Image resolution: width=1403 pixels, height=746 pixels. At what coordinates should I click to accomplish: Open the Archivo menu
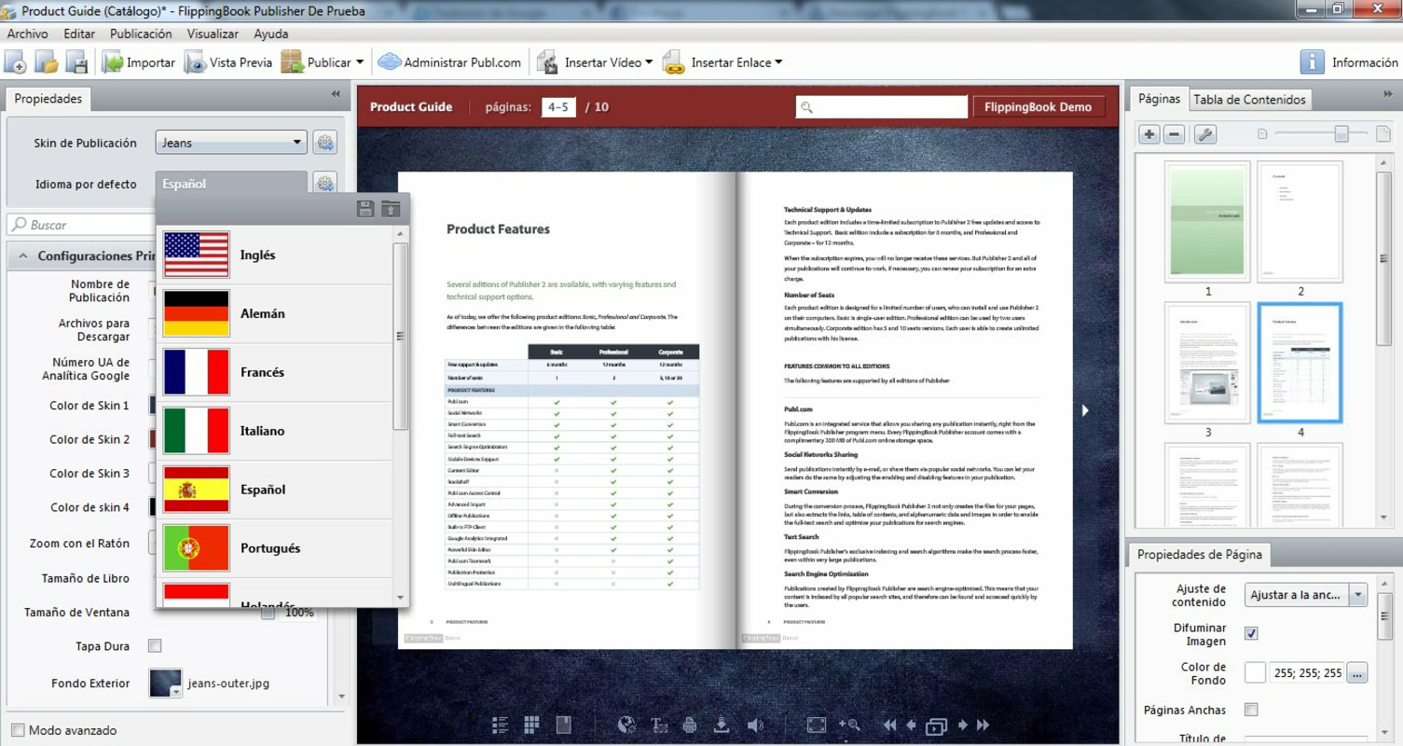[27, 34]
